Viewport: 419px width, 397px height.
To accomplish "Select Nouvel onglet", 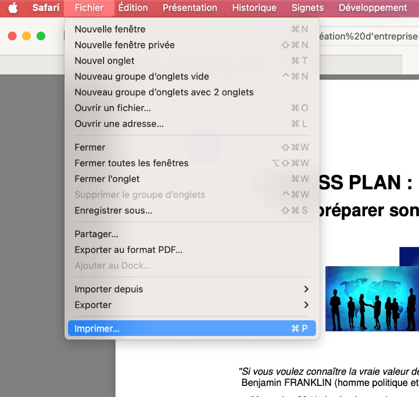I will [192, 60].
